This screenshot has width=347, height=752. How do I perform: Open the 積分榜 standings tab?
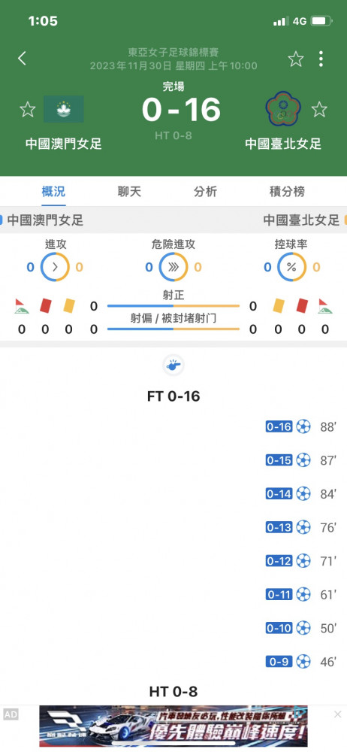[287, 192]
